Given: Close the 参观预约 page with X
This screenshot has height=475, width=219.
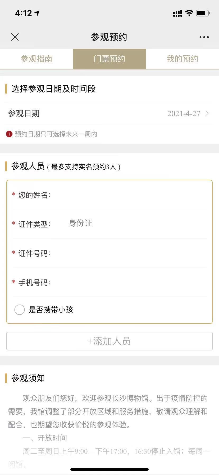Looking at the screenshot, I should [x=15, y=37].
